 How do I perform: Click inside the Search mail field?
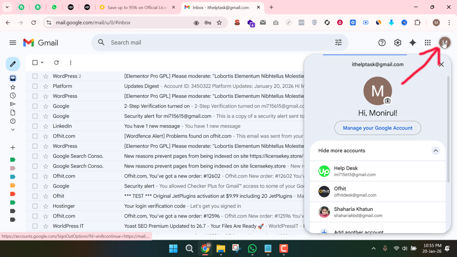(163, 42)
